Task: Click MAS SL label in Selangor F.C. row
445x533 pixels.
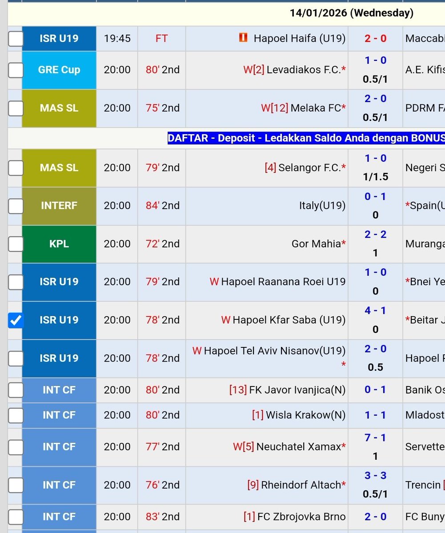Action: 59,167
